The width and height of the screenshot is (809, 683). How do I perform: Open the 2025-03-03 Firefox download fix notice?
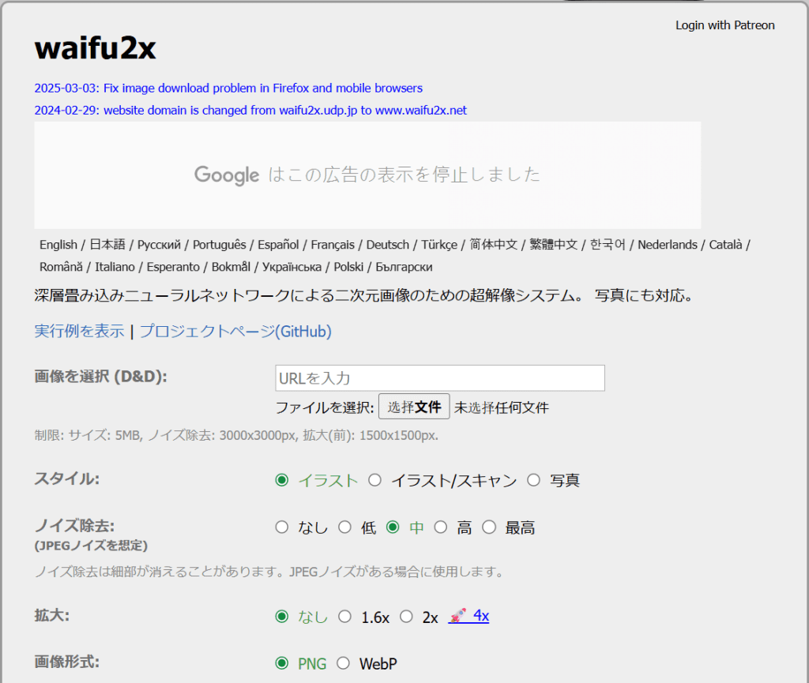[x=228, y=88]
